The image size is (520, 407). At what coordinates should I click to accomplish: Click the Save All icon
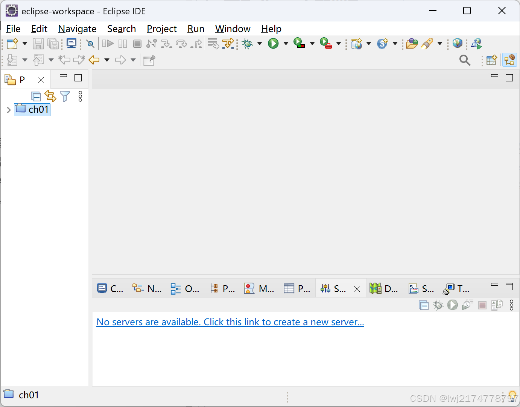pos(53,44)
